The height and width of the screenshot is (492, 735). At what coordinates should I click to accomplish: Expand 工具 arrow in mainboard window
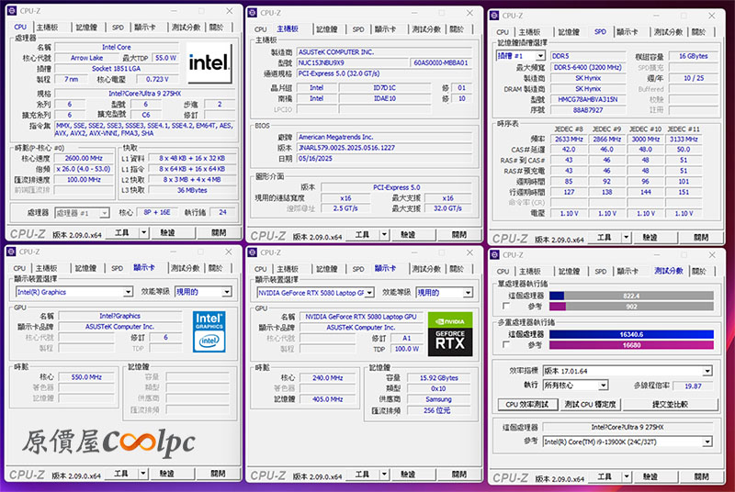384,234
